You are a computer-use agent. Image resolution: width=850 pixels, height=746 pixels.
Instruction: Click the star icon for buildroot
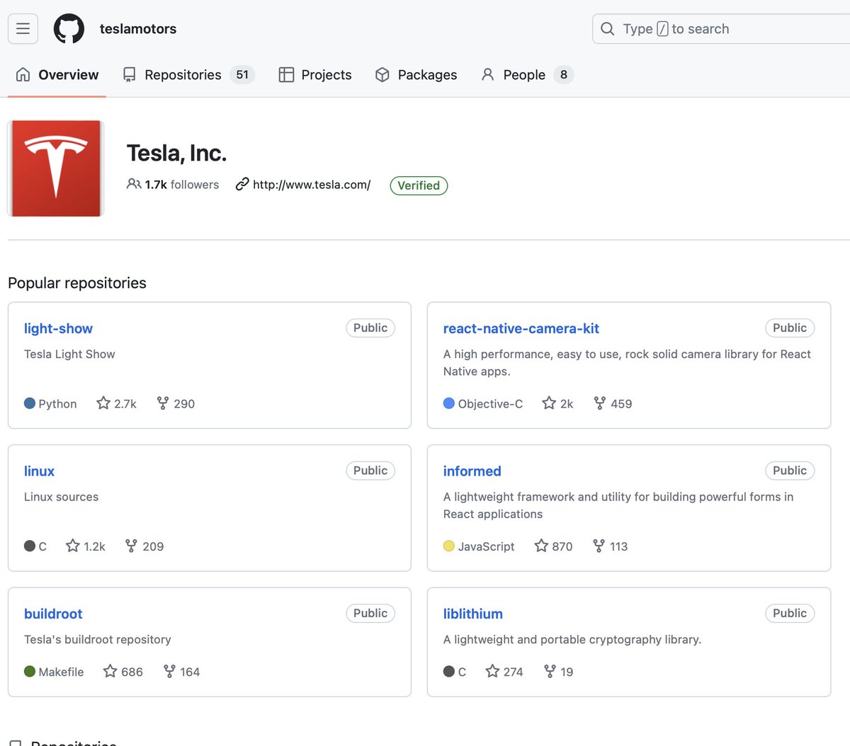(110, 671)
